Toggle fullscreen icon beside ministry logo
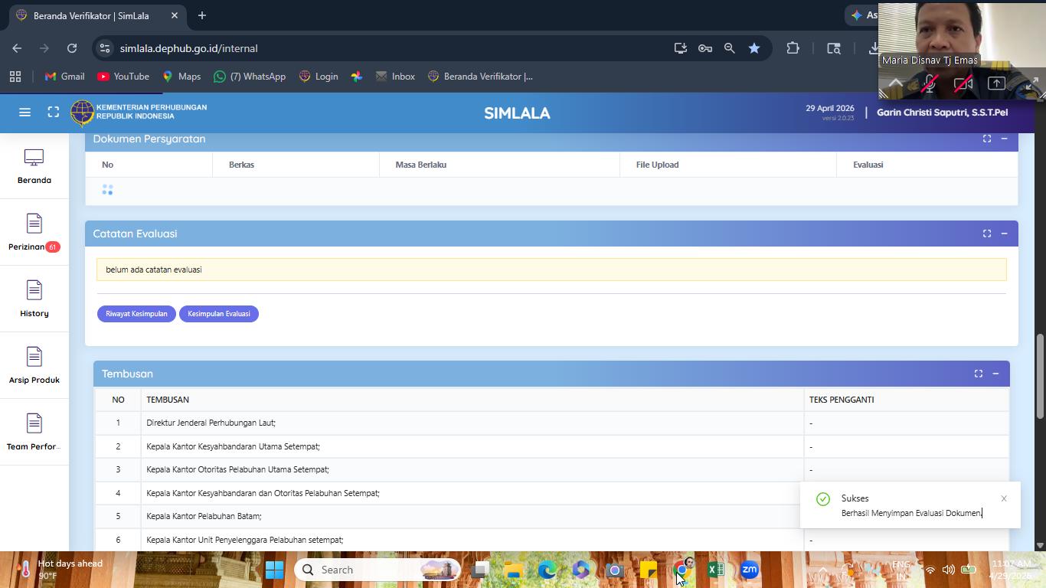The width and height of the screenshot is (1046, 588). click(53, 113)
